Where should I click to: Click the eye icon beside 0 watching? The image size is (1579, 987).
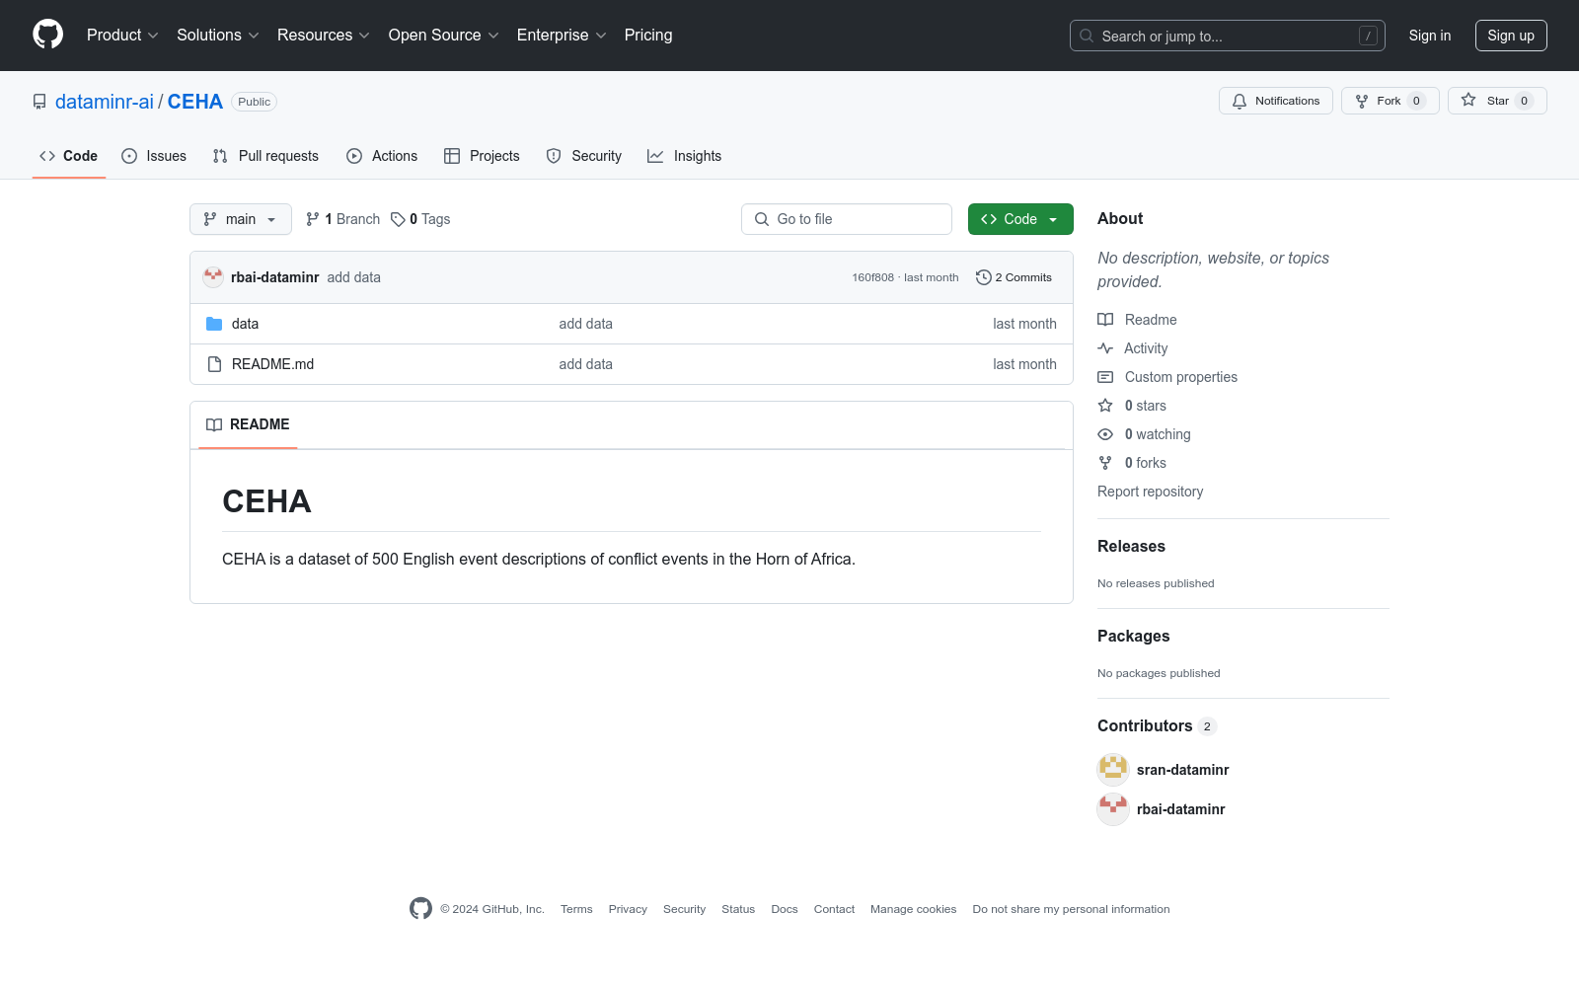click(1105, 434)
